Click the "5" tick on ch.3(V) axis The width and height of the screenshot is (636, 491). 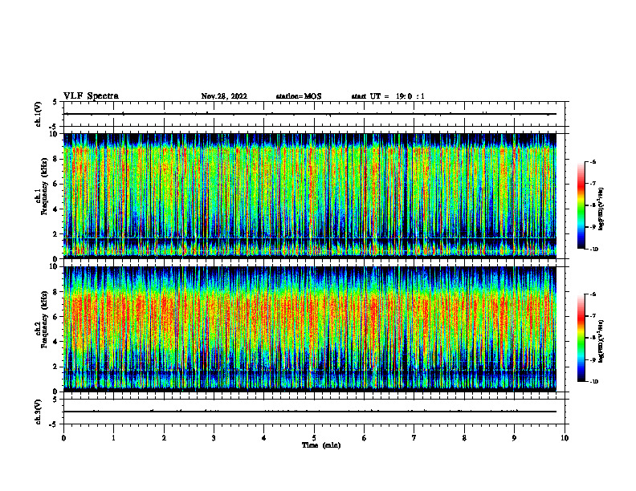point(55,400)
